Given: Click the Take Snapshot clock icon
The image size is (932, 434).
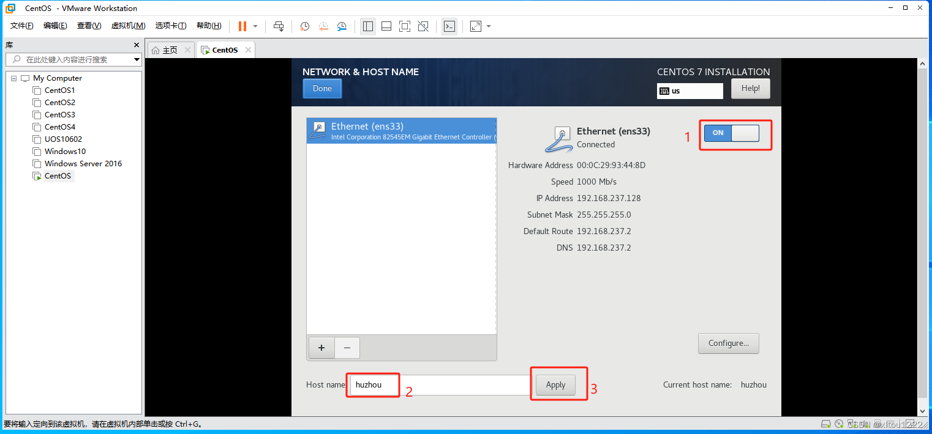Looking at the screenshot, I should pos(305,26).
